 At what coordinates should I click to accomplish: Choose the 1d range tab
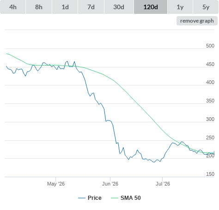(x=65, y=7)
